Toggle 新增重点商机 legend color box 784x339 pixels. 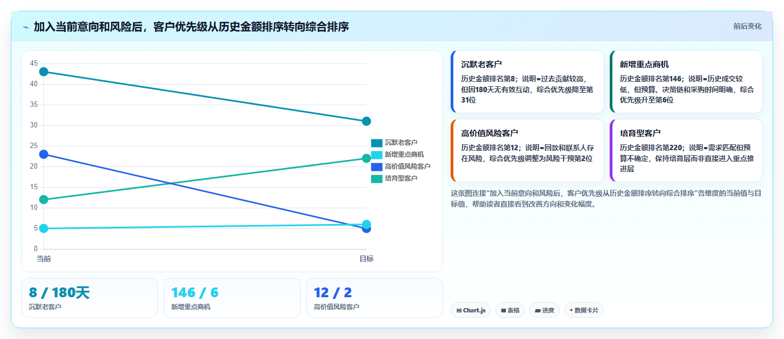pos(377,155)
